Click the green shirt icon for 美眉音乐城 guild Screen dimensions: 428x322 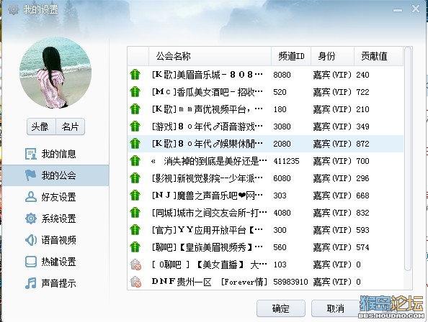[x=135, y=75]
